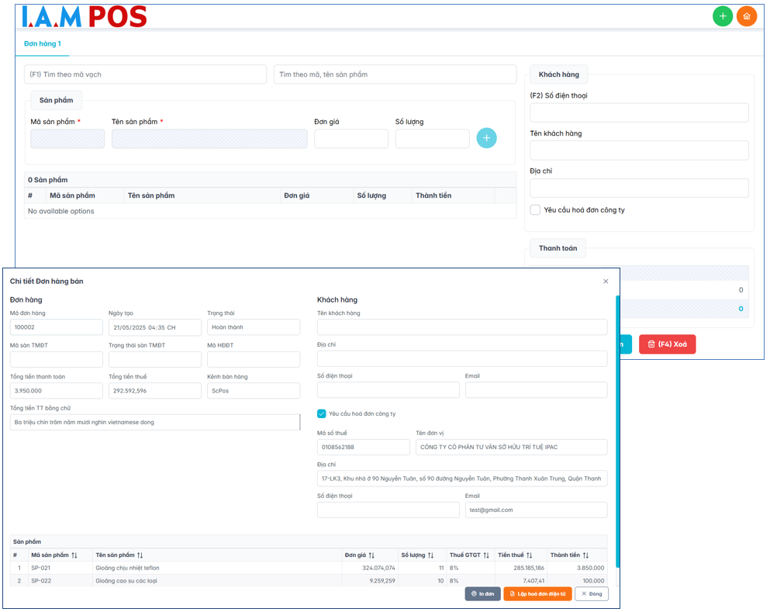The height and width of the screenshot is (612, 770).
Task: Sort by the Thuế GTGT column
Action: [x=485, y=555]
